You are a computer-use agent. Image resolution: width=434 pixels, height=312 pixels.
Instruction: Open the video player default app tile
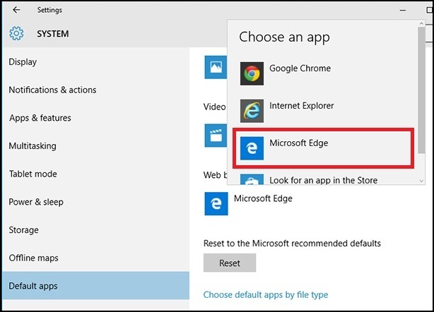click(216, 136)
